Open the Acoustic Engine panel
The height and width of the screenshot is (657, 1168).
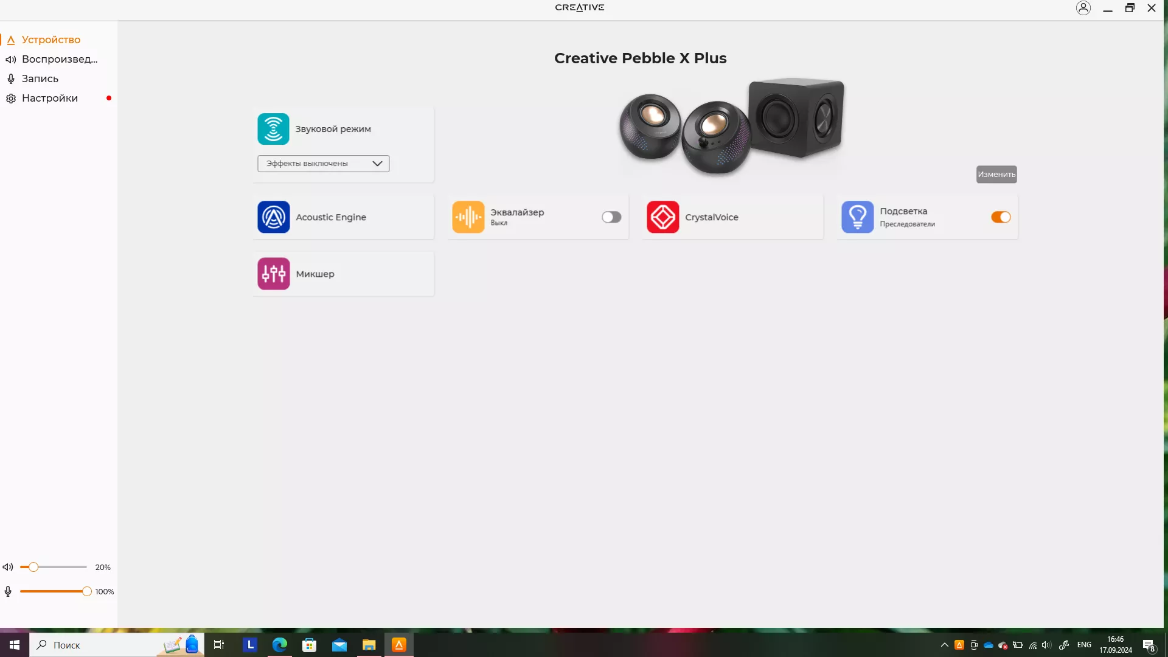(343, 217)
